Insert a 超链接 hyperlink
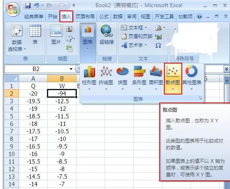 107,35
